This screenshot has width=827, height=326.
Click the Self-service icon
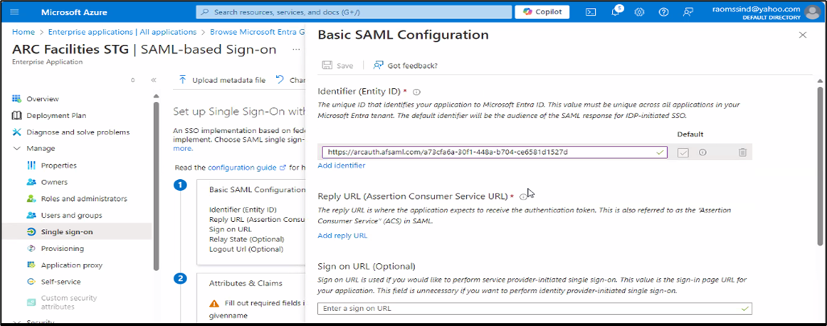[x=31, y=282]
